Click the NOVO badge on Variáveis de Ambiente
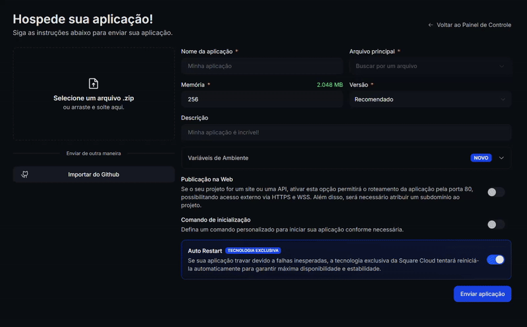 click(x=481, y=158)
